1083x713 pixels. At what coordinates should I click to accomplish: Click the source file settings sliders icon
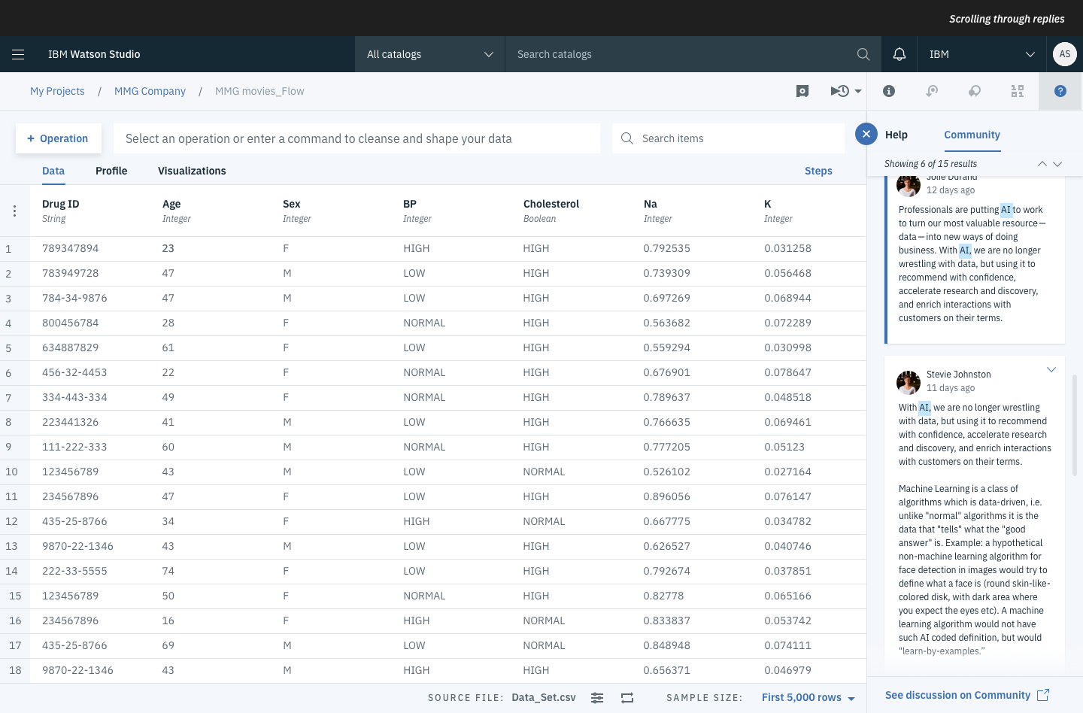point(597,698)
